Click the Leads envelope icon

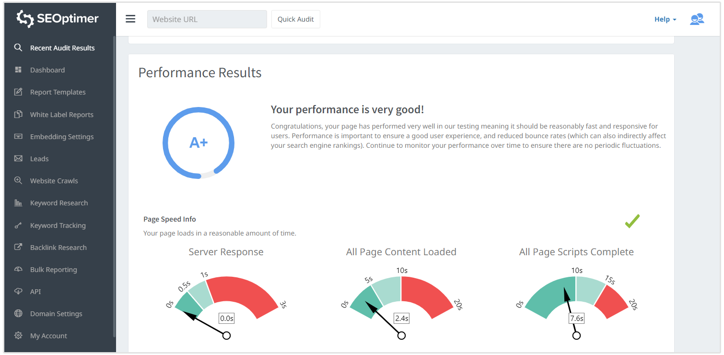pyautogui.click(x=18, y=158)
